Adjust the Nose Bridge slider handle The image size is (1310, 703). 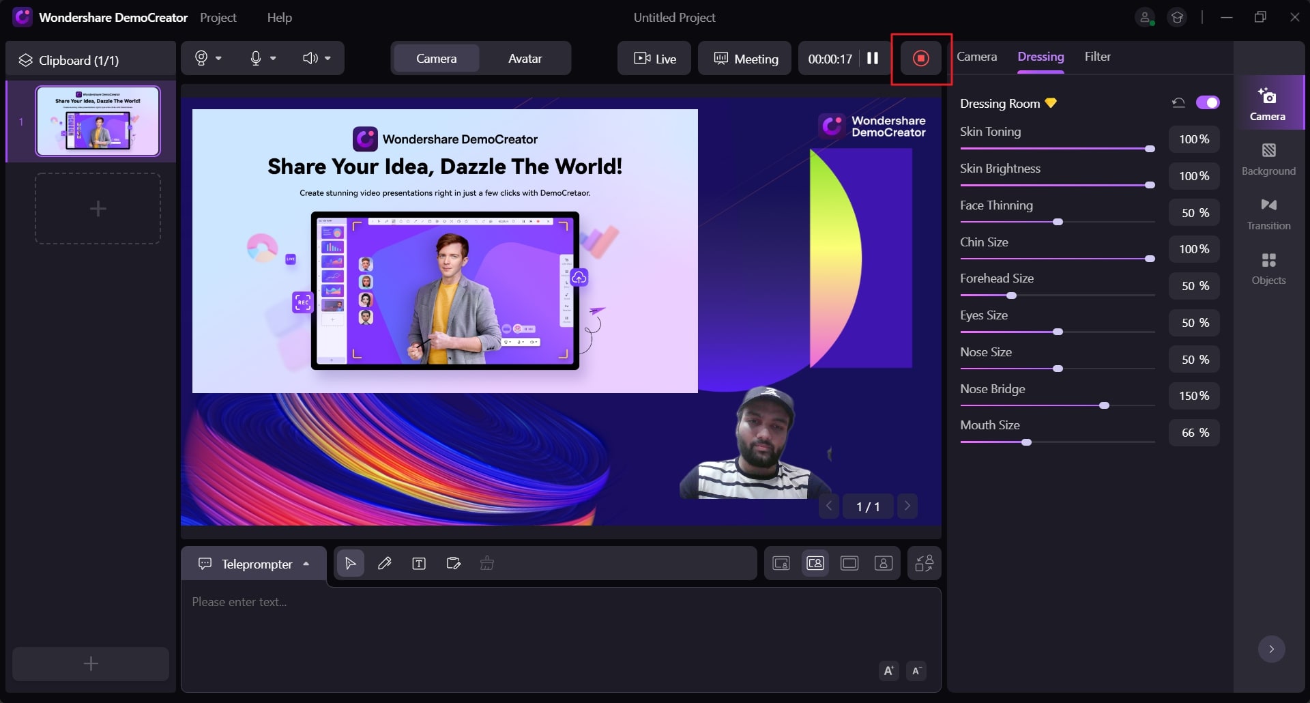(1104, 405)
